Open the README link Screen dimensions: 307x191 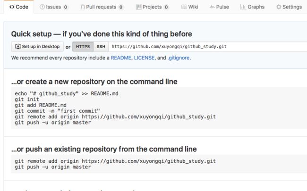pos(121,58)
